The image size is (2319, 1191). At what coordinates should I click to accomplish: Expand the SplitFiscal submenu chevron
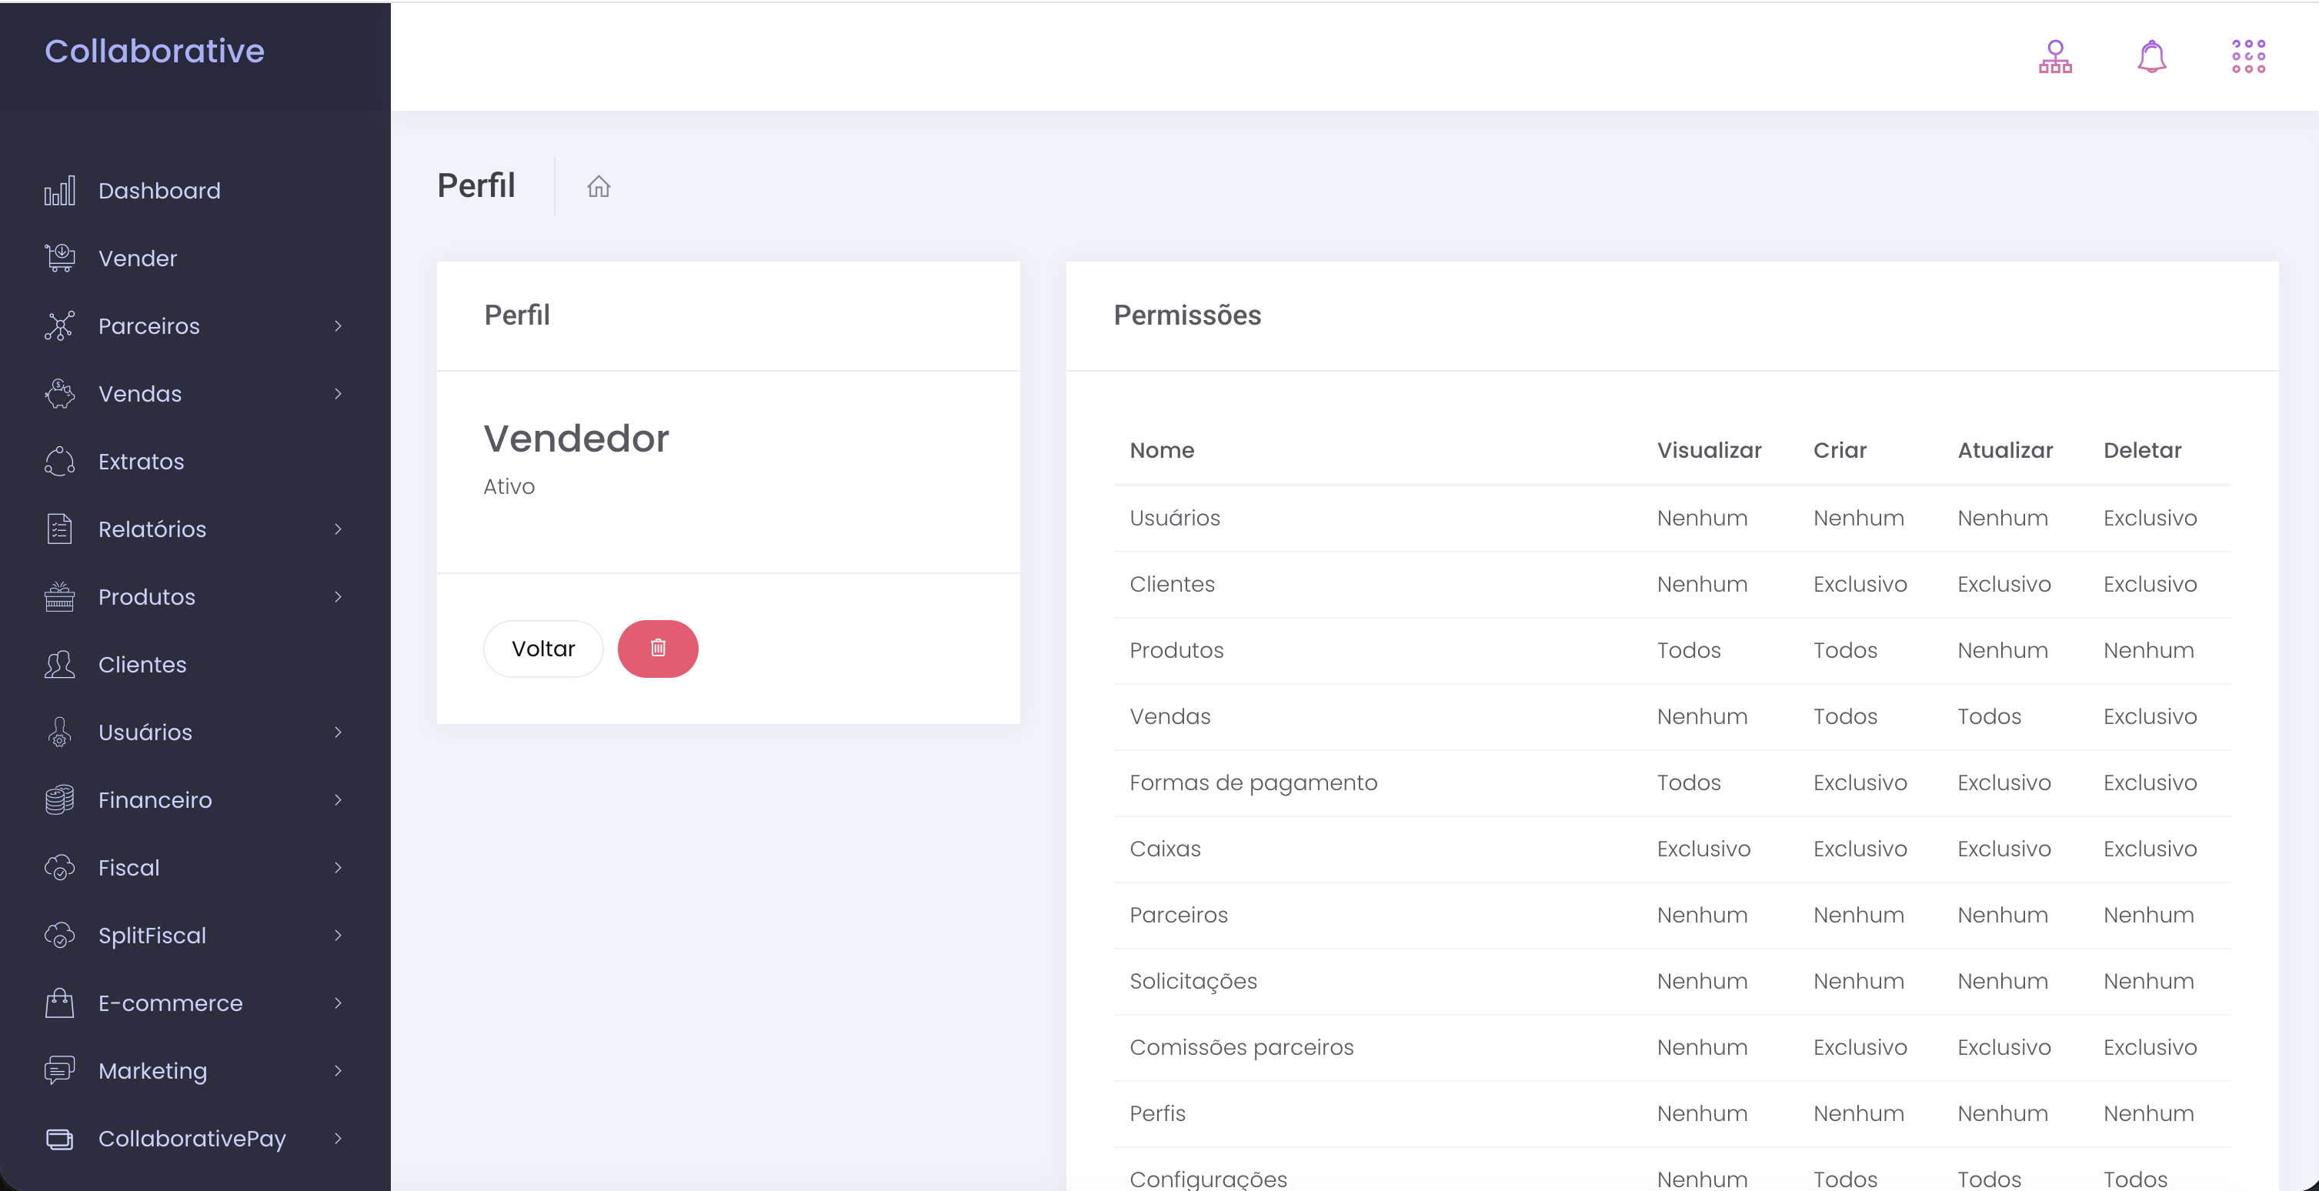point(338,935)
